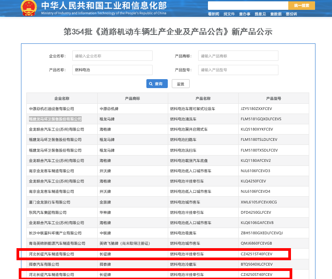Open the 找文件 menu item
Screen dimensions: 332x279
(229, 14)
